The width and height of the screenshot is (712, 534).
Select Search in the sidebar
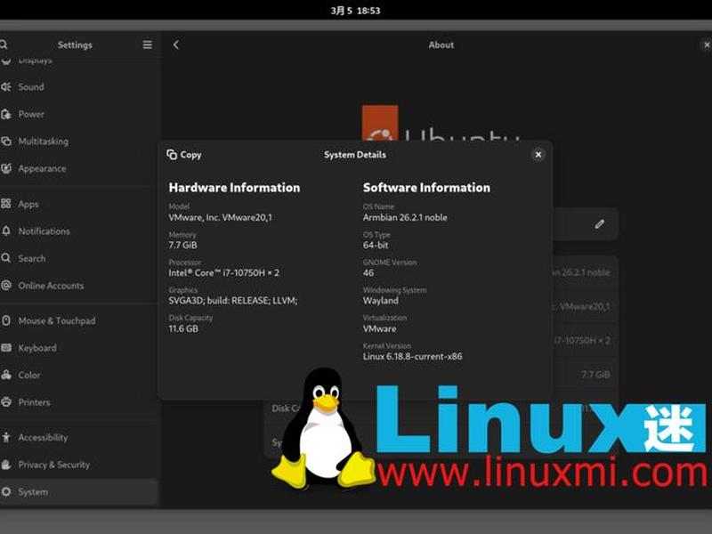click(79, 258)
